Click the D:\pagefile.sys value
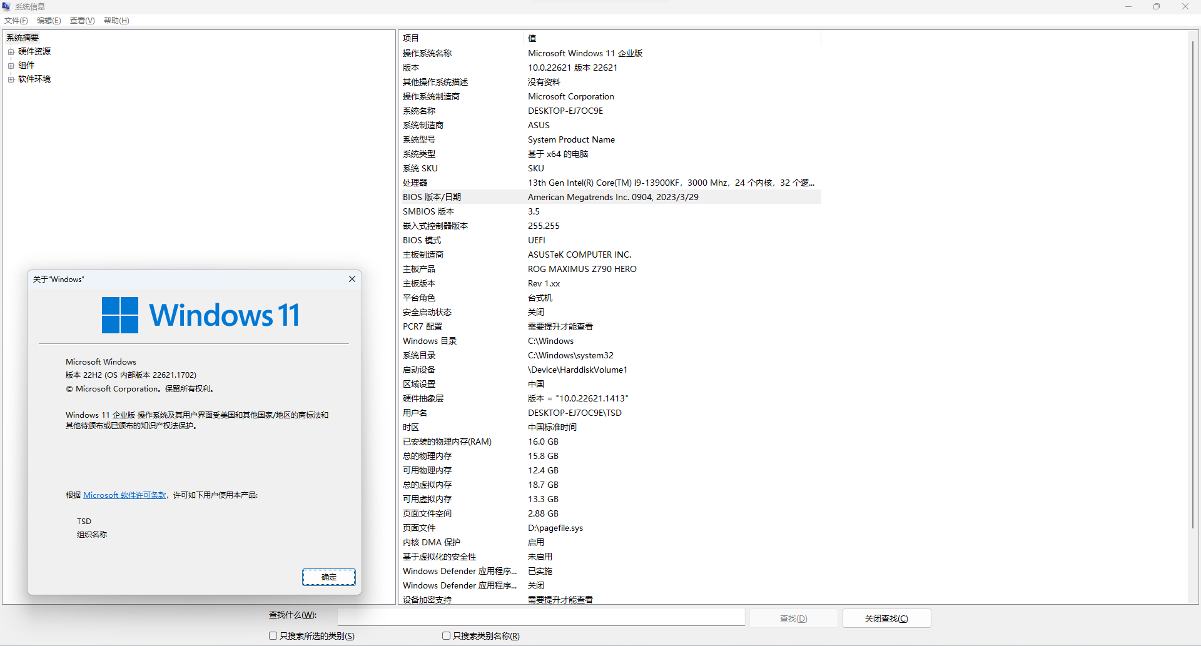The width and height of the screenshot is (1201, 646). (555, 528)
